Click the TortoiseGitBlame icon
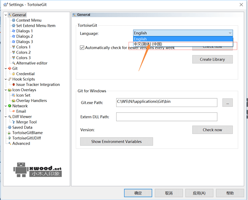 pos(9,133)
